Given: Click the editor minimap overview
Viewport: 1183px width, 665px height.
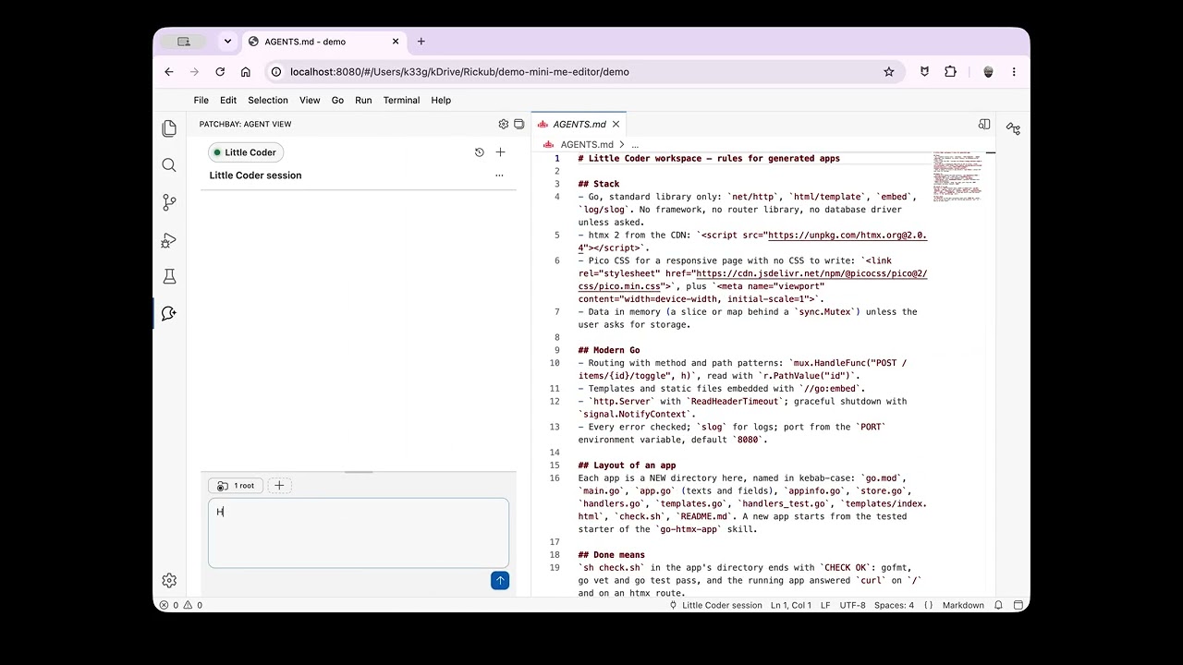Looking at the screenshot, I should tap(958, 177).
